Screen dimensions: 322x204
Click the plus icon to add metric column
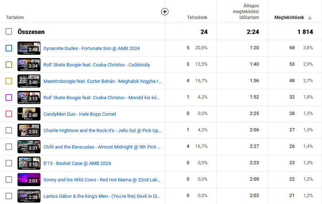pos(165,12)
